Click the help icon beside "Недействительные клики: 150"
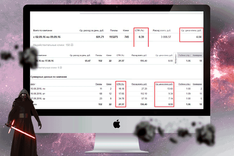 (72, 45)
